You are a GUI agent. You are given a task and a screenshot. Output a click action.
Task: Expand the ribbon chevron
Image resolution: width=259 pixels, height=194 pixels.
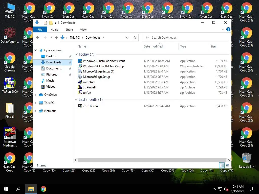pos(223,29)
